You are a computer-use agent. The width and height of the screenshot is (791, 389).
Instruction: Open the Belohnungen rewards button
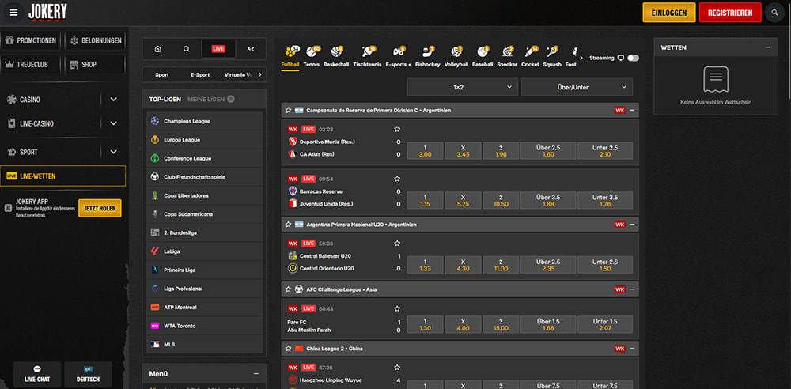(x=96, y=40)
